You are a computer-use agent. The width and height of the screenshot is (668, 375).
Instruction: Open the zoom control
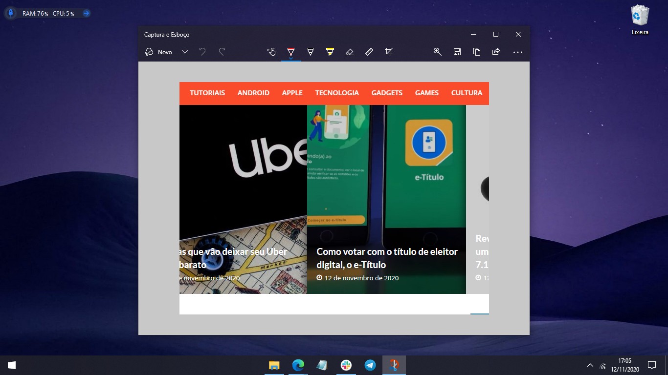click(x=438, y=52)
